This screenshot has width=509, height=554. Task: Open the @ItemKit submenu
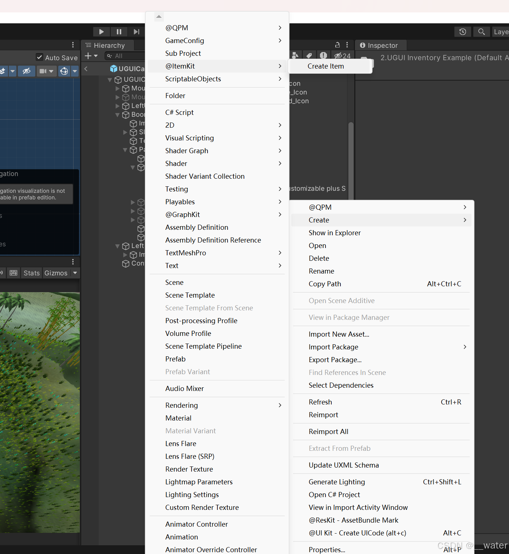(217, 66)
